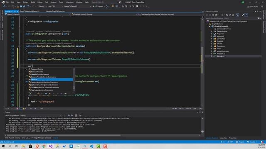This screenshot has width=266, height=149.
Task: Open the GraphQLDemo01.Startup class navigation dropdown
Action: tap(104, 14)
